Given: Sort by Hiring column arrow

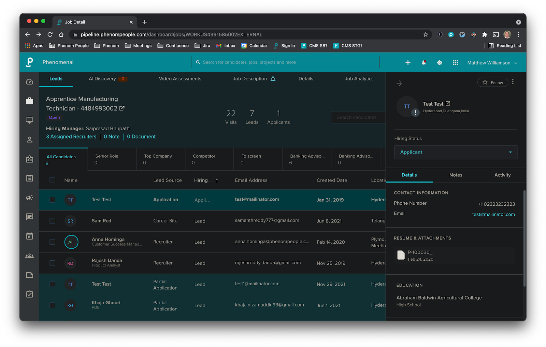Looking at the screenshot, I should click(x=217, y=180).
